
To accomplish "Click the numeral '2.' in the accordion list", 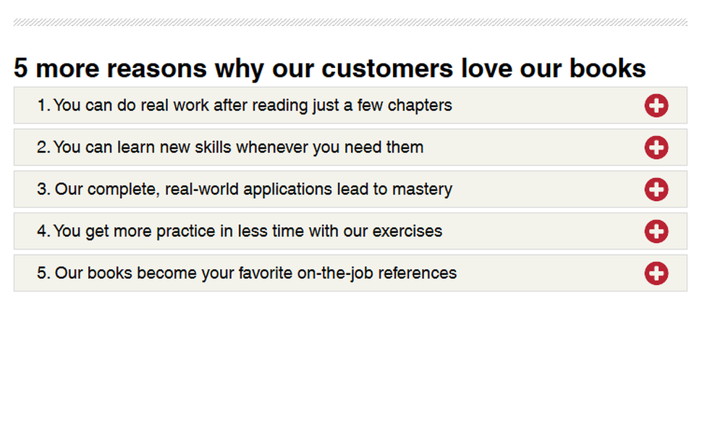I will 43,148.
